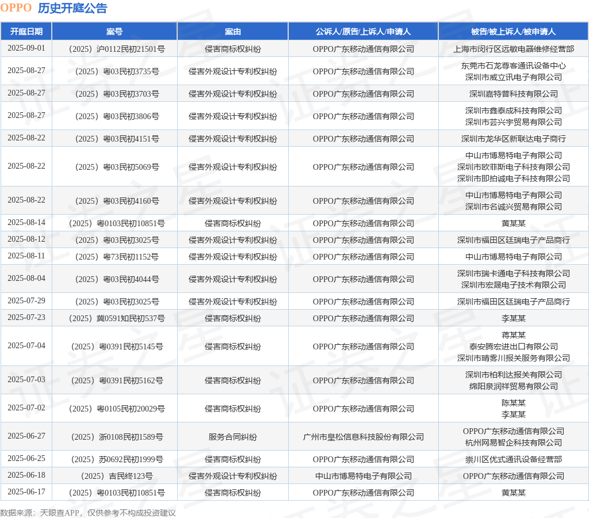Image resolution: width=589 pixels, height=518 pixels.
Task: Select date cell 2025-07-04
Action: [26, 345]
